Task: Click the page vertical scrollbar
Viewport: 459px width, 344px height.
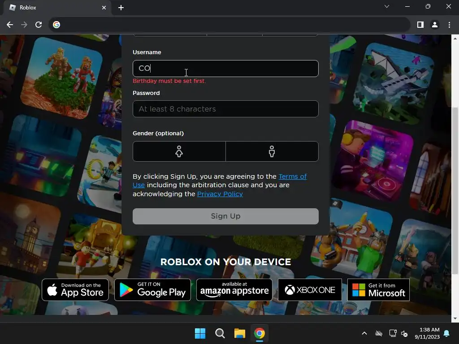Action: pos(455,191)
